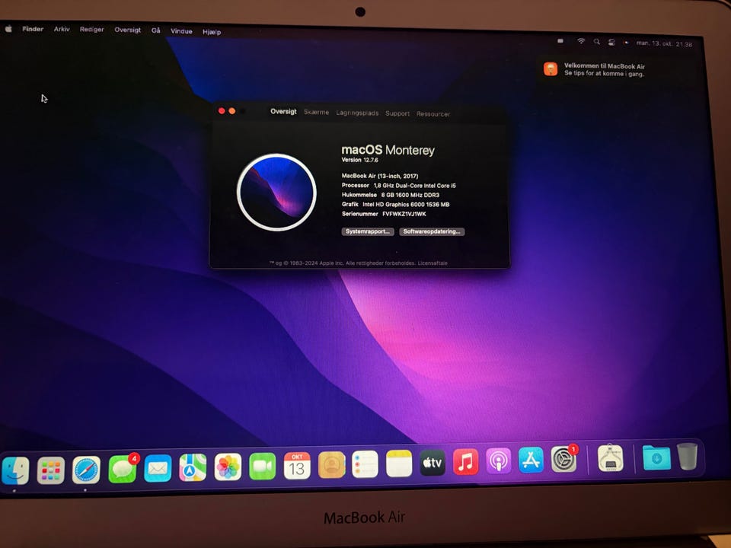Open the Finder menu
The width and height of the screenshot is (731, 548).
coord(33,29)
